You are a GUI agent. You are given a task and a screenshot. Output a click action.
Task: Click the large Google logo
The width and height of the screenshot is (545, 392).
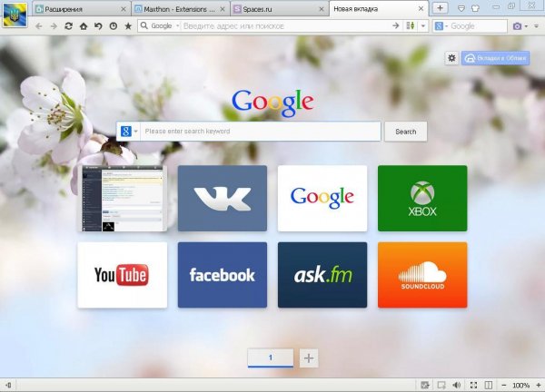click(272, 103)
